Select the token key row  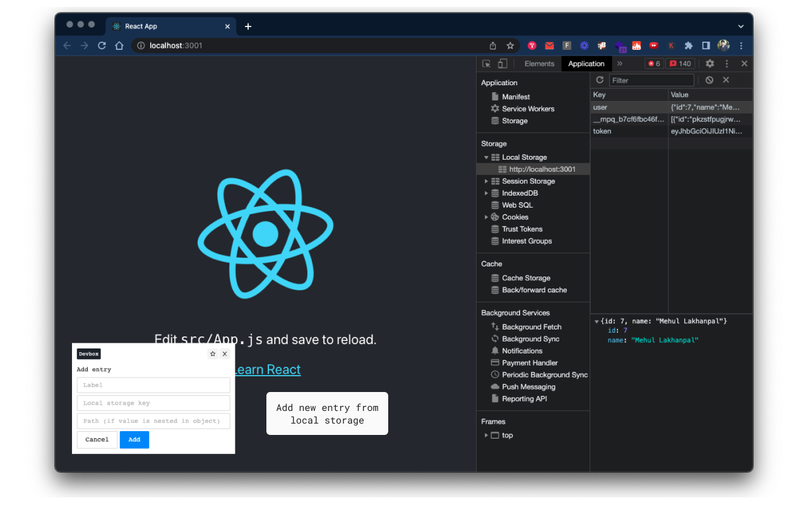pos(671,131)
